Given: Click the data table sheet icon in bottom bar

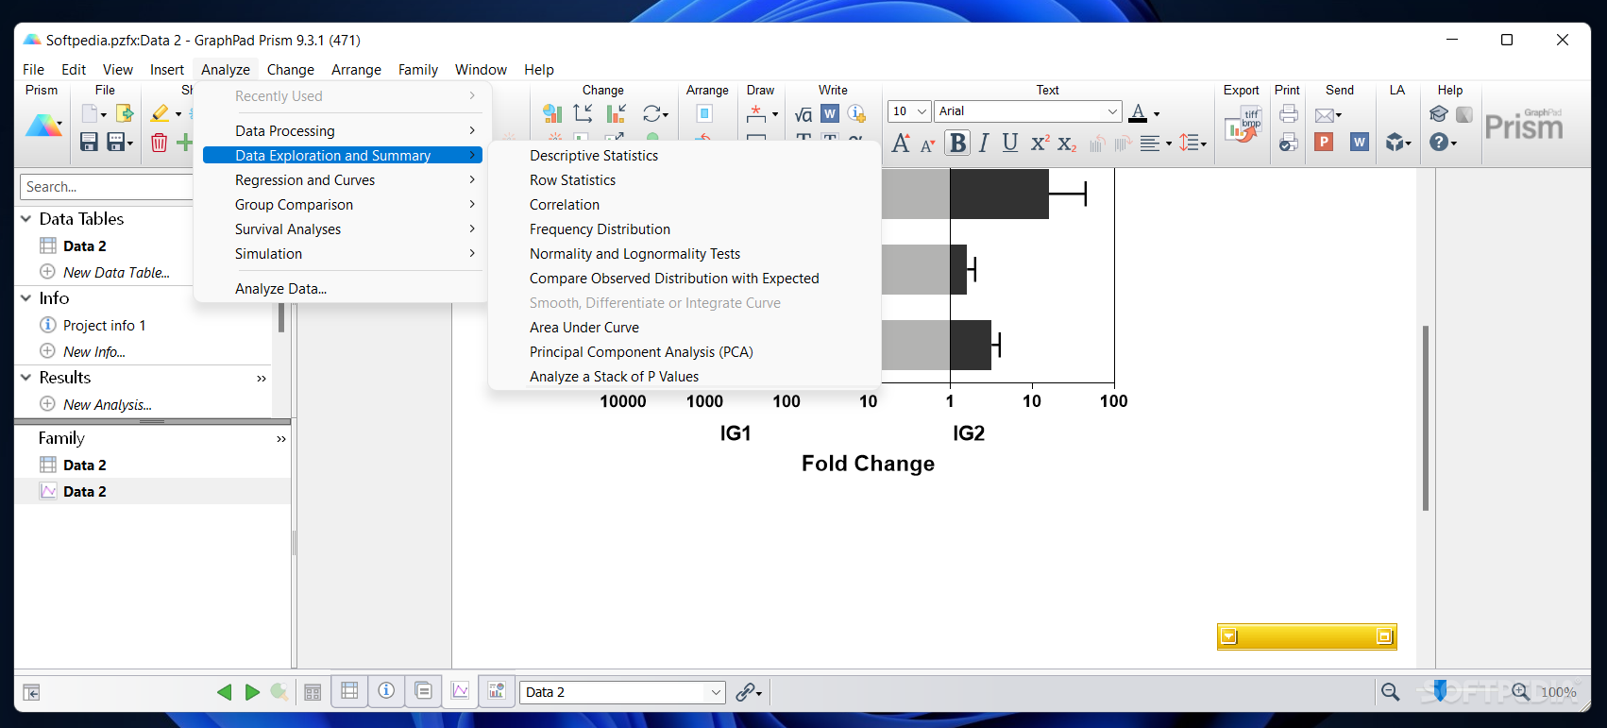Looking at the screenshot, I should pos(349,691).
